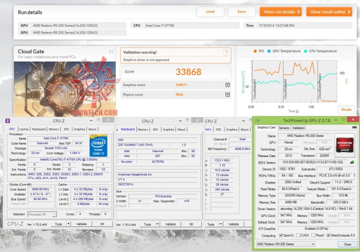This screenshot has width=360, height=252.
Task: Select SPD tab in first CPU-Z
Action: pos(66,129)
